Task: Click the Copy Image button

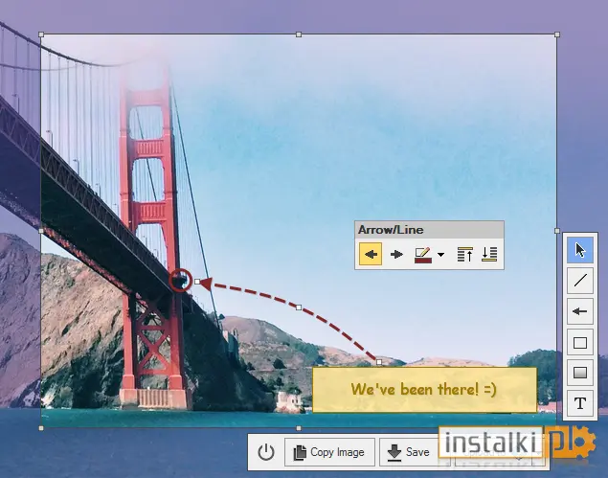Action: tap(329, 452)
